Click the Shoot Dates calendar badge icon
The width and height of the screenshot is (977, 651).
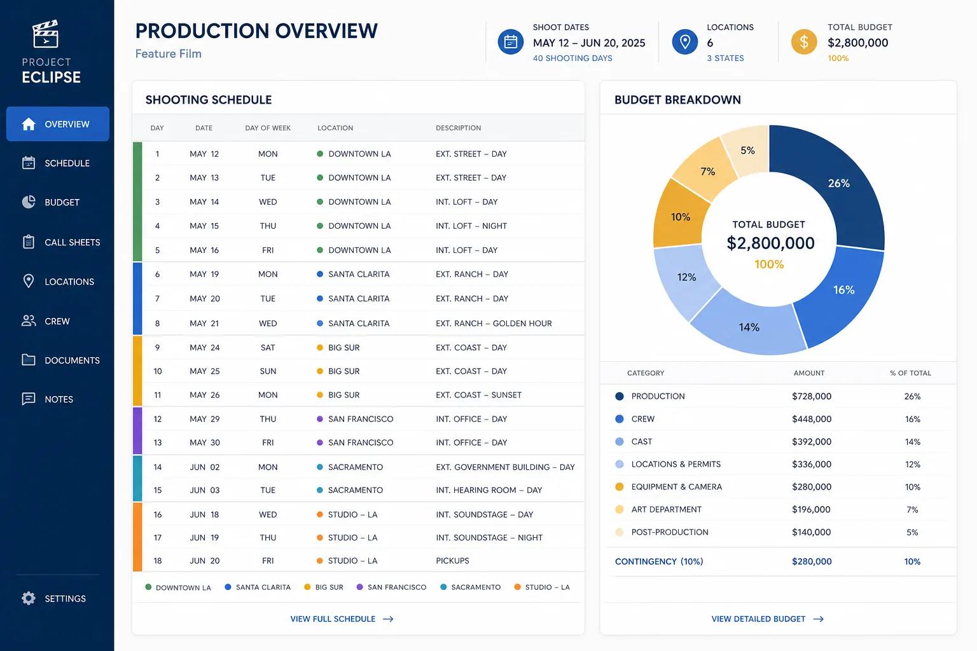pos(510,42)
